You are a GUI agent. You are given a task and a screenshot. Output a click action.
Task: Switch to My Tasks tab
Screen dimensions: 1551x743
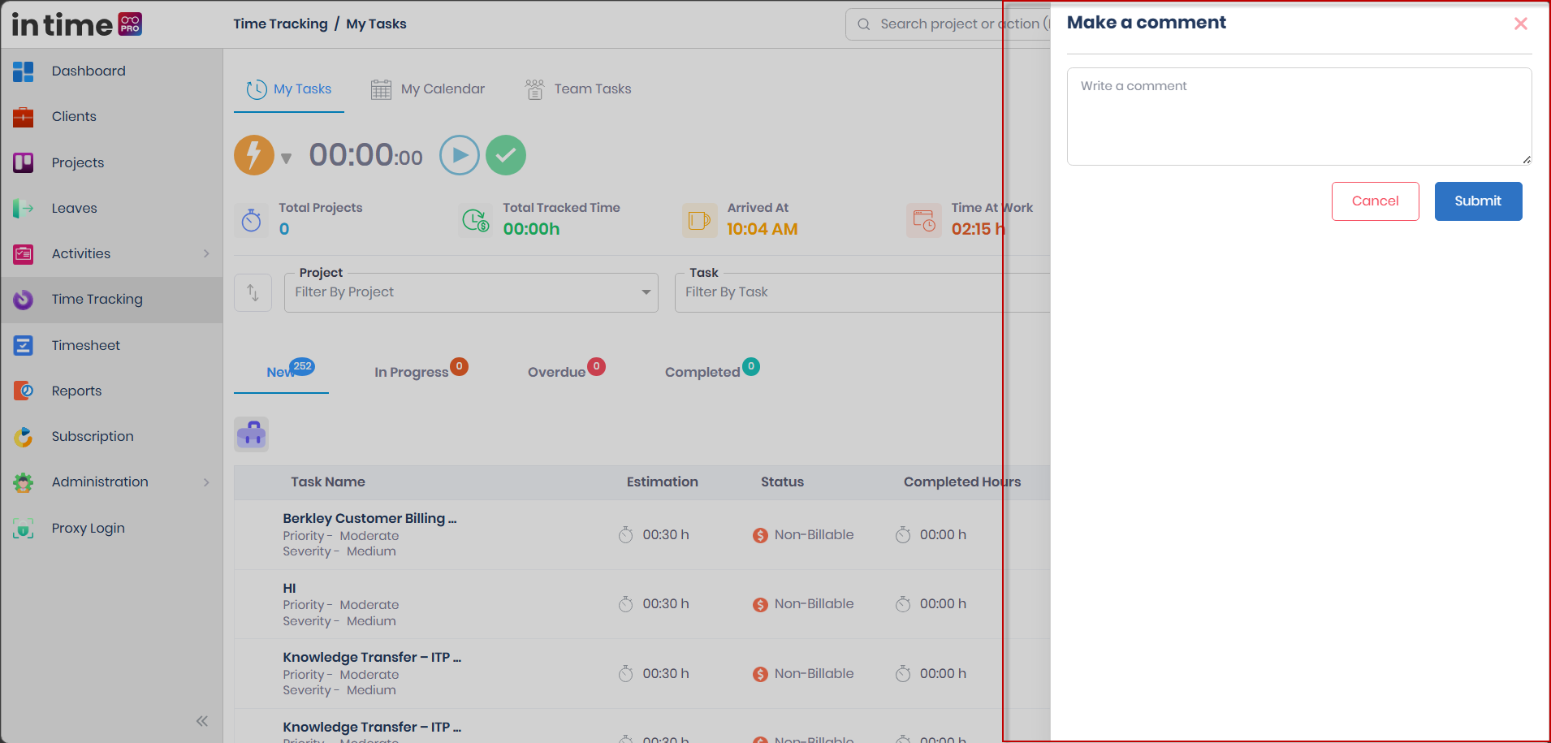[289, 89]
